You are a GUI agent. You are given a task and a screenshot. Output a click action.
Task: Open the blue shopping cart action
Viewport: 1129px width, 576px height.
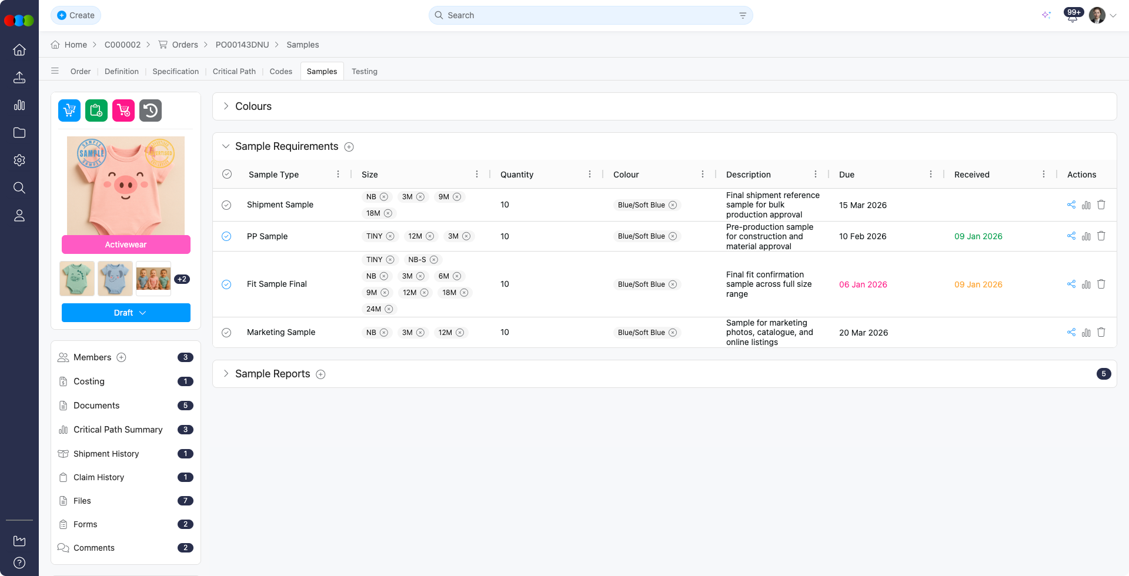[x=69, y=110]
